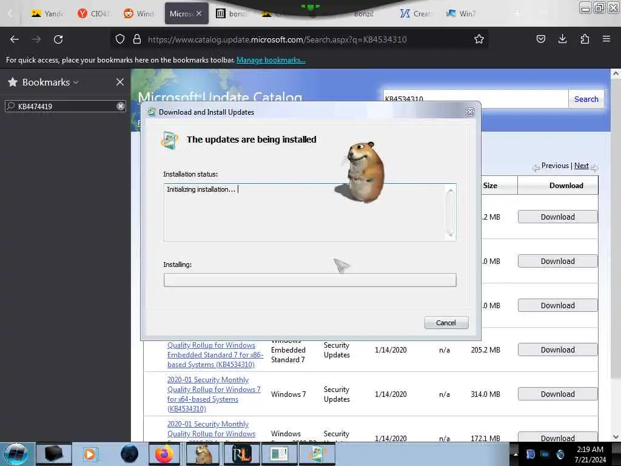This screenshot has width=621, height=466.
Task: Open the Windows Start menu orb
Action: 16,454
